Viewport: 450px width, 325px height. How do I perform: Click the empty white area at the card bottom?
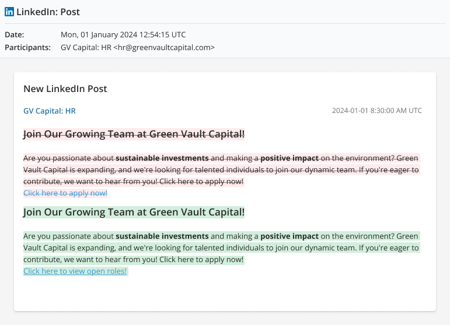pyautogui.click(x=225, y=294)
